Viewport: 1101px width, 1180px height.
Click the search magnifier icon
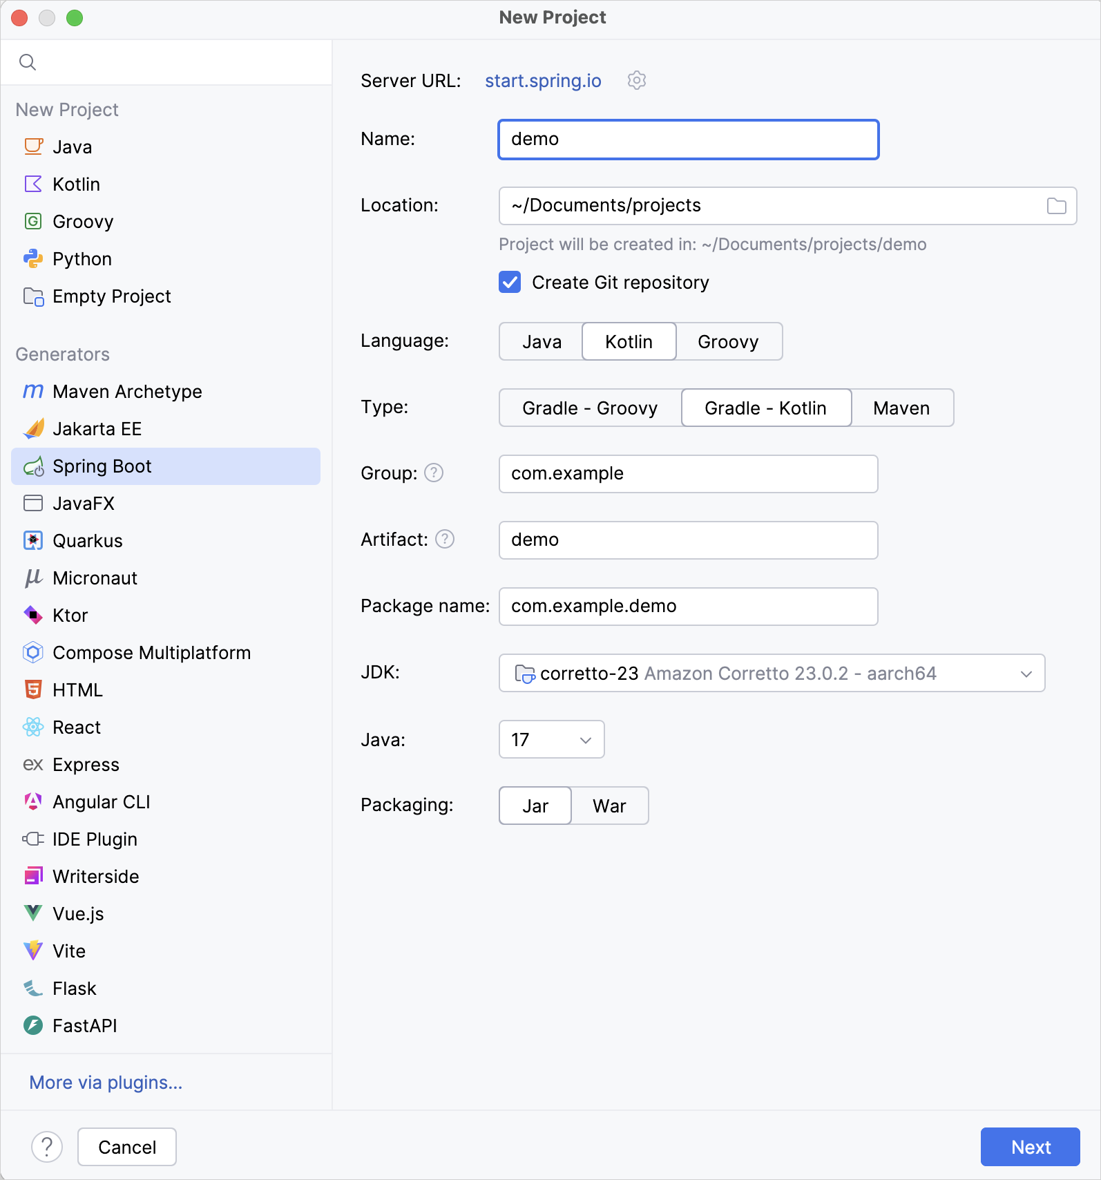click(28, 62)
